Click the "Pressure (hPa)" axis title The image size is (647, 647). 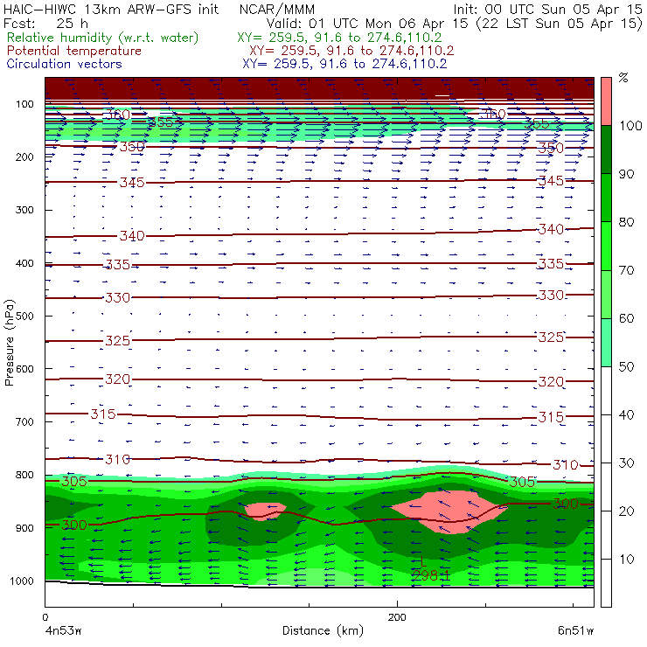click(10, 343)
